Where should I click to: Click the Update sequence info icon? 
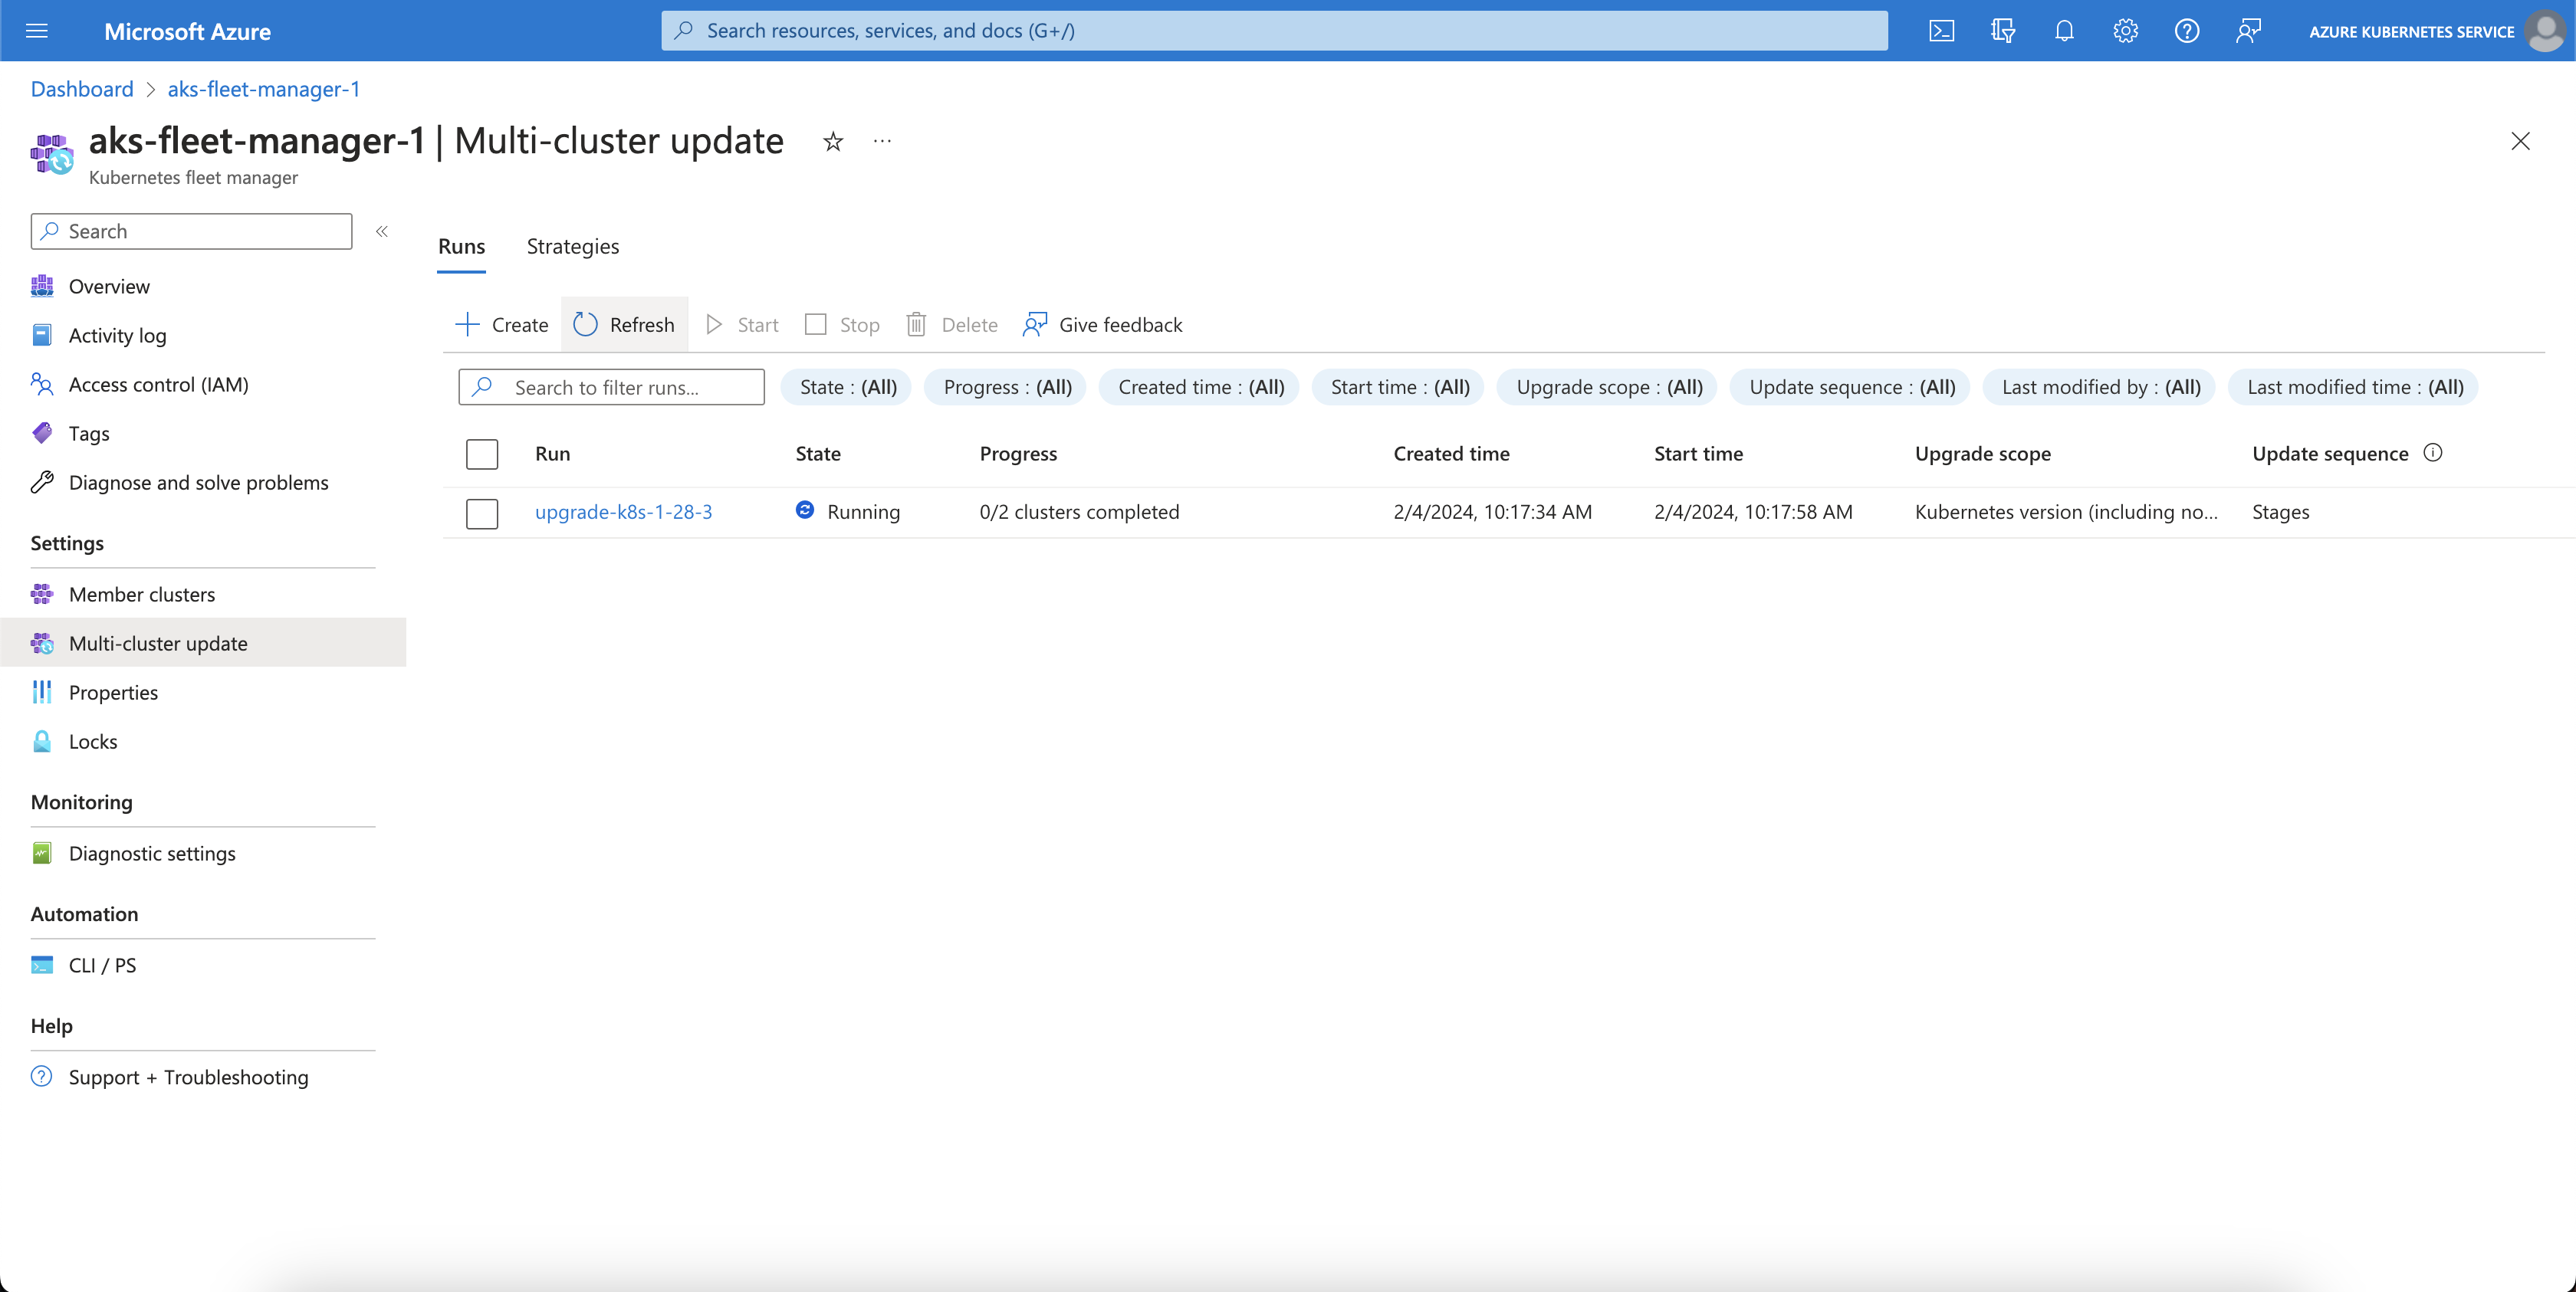tap(2432, 453)
